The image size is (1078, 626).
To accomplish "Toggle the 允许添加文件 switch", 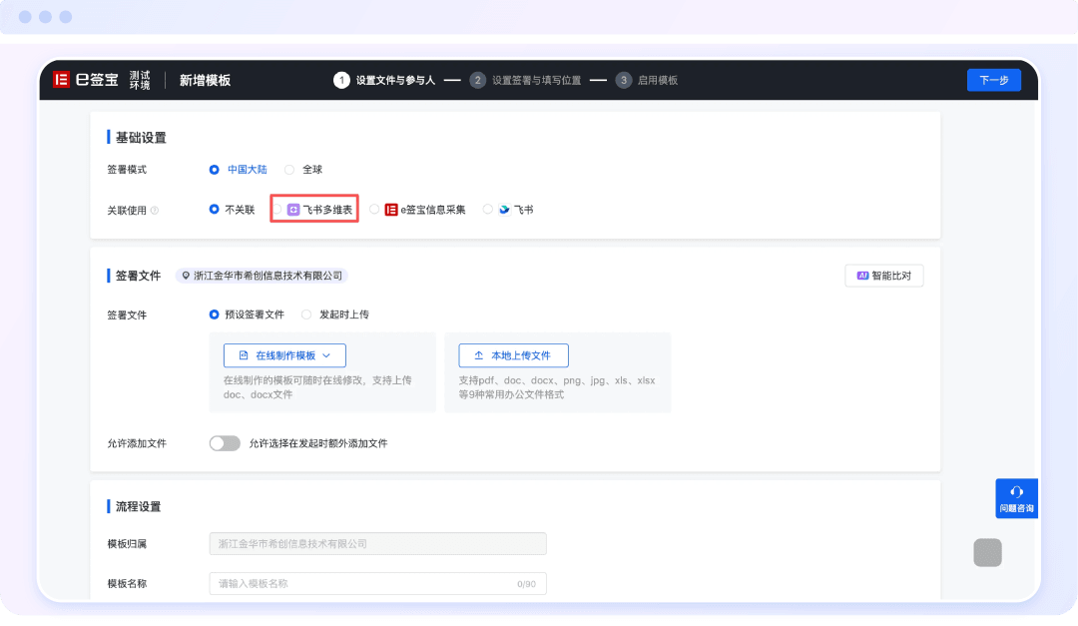I will pos(225,443).
